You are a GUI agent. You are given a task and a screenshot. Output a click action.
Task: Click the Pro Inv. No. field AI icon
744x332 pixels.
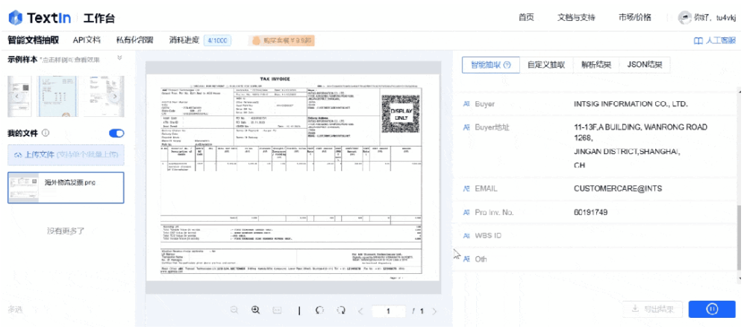pos(466,212)
